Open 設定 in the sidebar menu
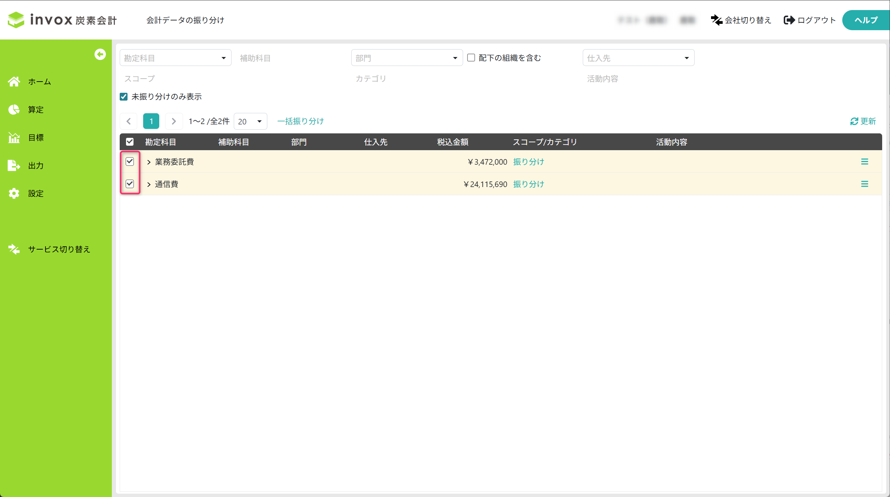890x497 pixels. (x=36, y=193)
